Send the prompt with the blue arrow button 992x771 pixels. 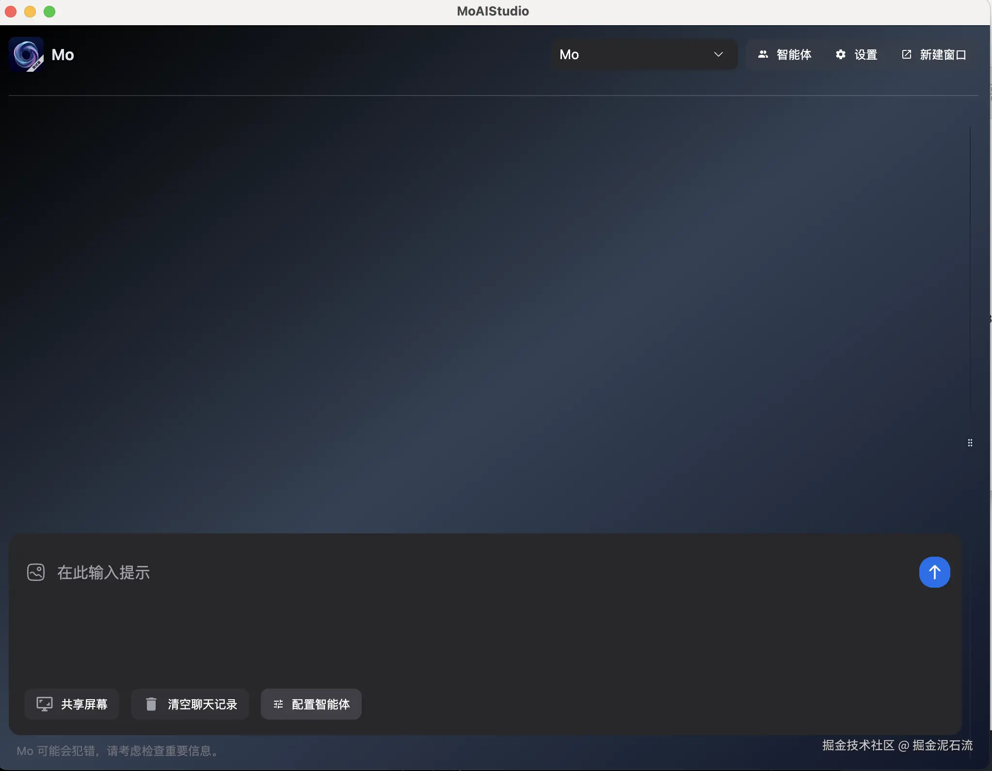click(934, 572)
